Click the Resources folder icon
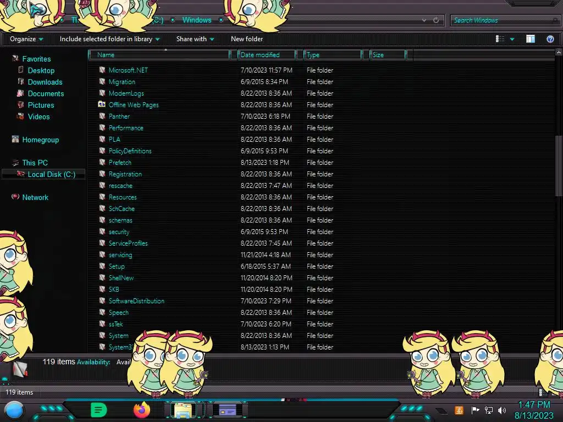The image size is (563, 422). 102,197
